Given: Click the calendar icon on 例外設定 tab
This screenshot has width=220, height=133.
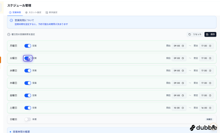Looking at the screenshot, I should tap(47, 12).
